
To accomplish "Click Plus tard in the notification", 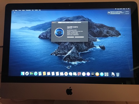I will coord(127,14).
